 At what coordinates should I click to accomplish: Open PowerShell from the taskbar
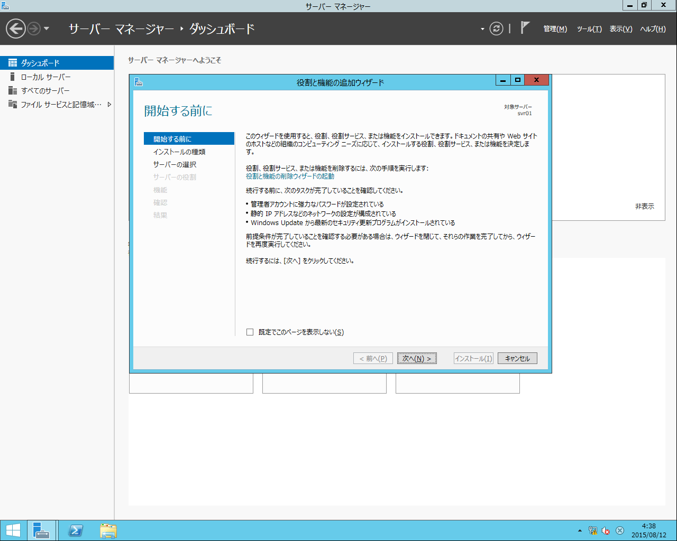[76, 530]
